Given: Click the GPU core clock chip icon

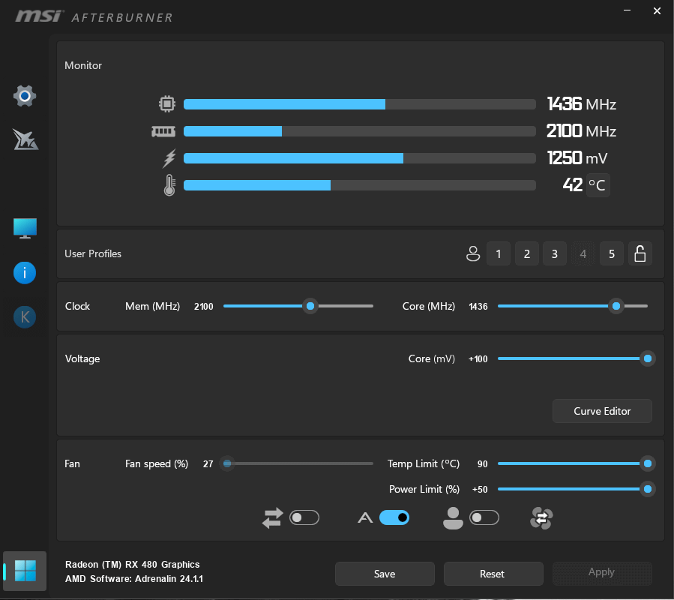Looking at the screenshot, I should (x=166, y=104).
